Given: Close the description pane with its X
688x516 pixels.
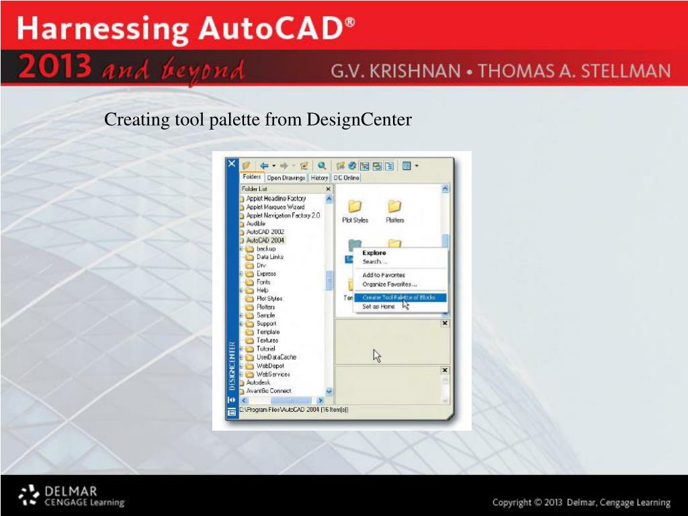Looking at the screenshot, I should tap(445, 370).
